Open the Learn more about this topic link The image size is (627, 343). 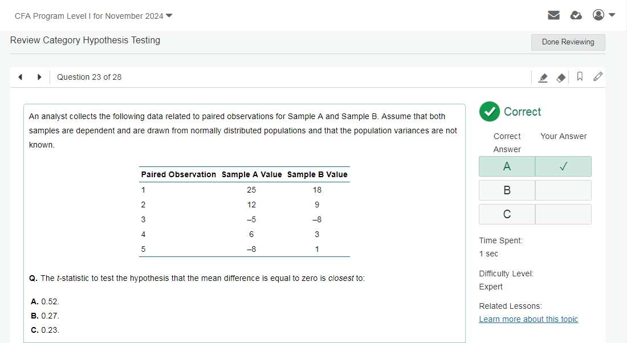[x=528, y=319]
